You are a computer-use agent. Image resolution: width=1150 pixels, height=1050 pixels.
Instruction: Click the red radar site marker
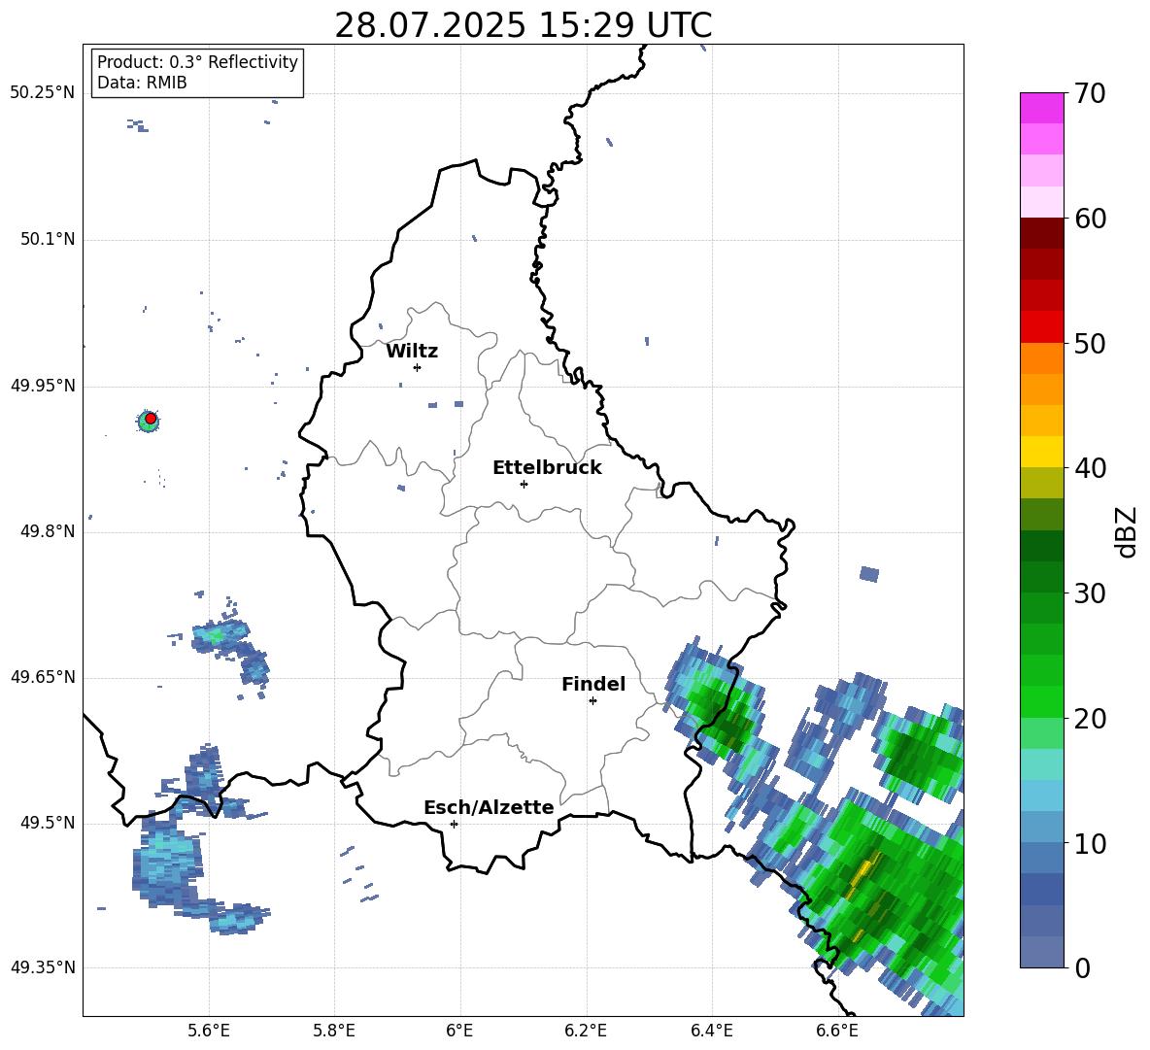pyautogui.click(x=151, y=419)
